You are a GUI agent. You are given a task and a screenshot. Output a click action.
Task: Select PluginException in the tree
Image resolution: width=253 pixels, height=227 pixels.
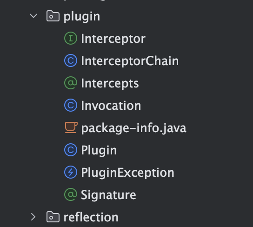(x=127, y=173)
